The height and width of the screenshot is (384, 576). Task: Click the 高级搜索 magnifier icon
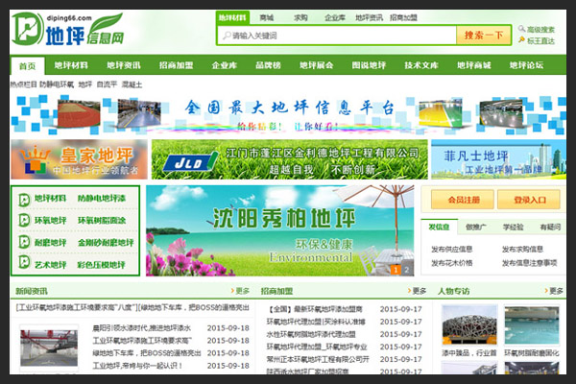521,29
